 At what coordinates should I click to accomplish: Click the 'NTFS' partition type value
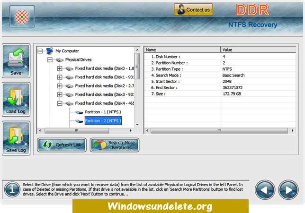point(227,69)
